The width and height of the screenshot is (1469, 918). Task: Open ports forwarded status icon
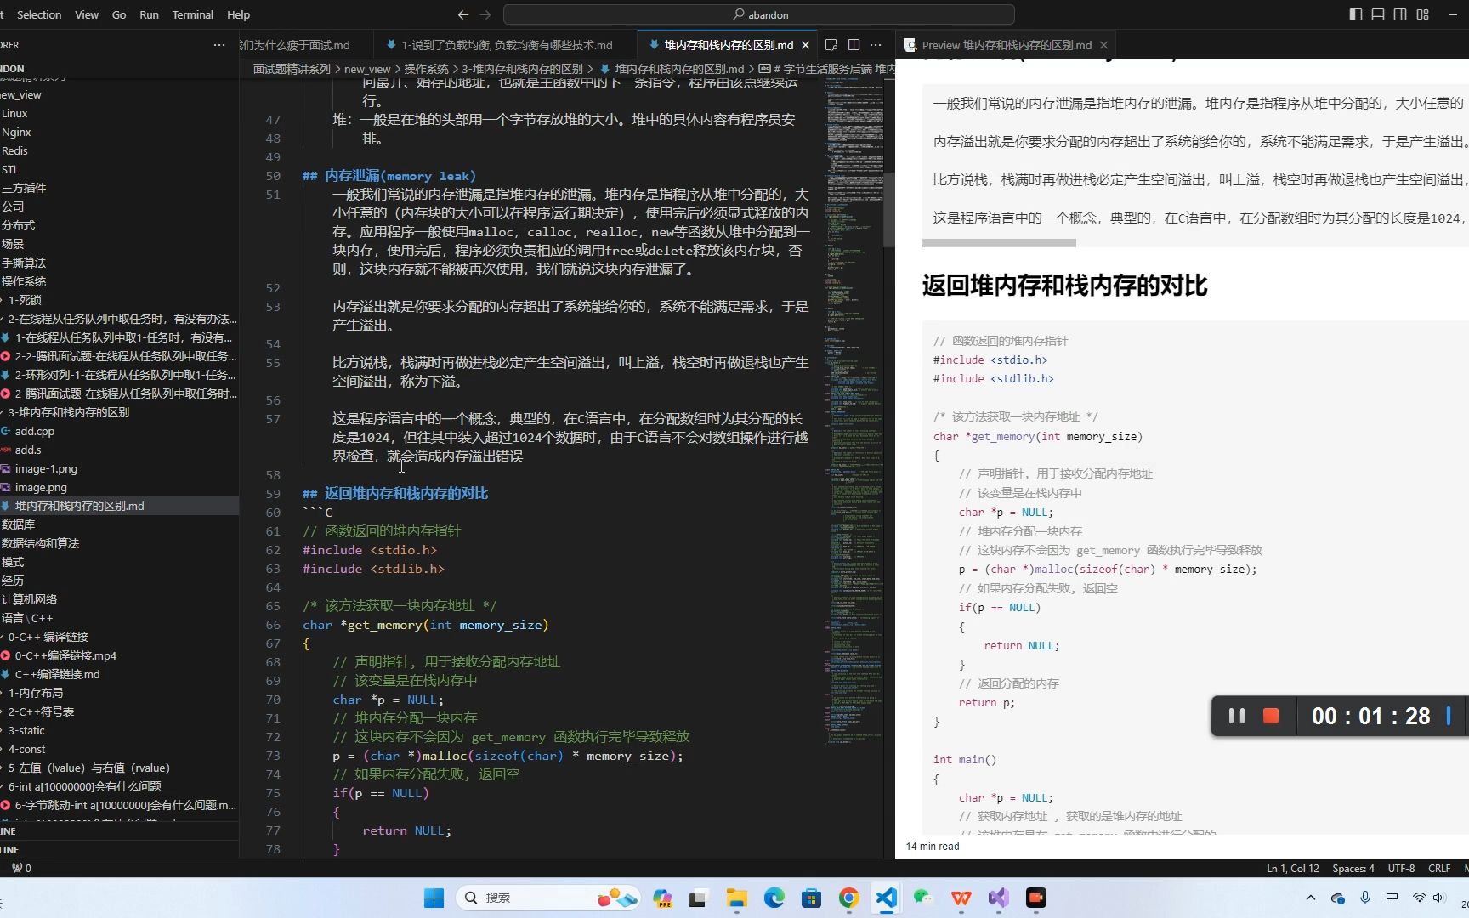21,868
